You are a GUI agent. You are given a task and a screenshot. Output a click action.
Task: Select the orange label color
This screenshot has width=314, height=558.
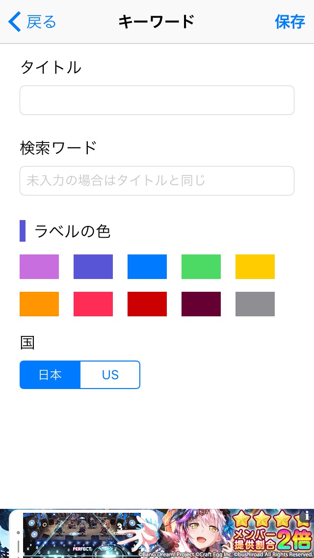(39, 304)
